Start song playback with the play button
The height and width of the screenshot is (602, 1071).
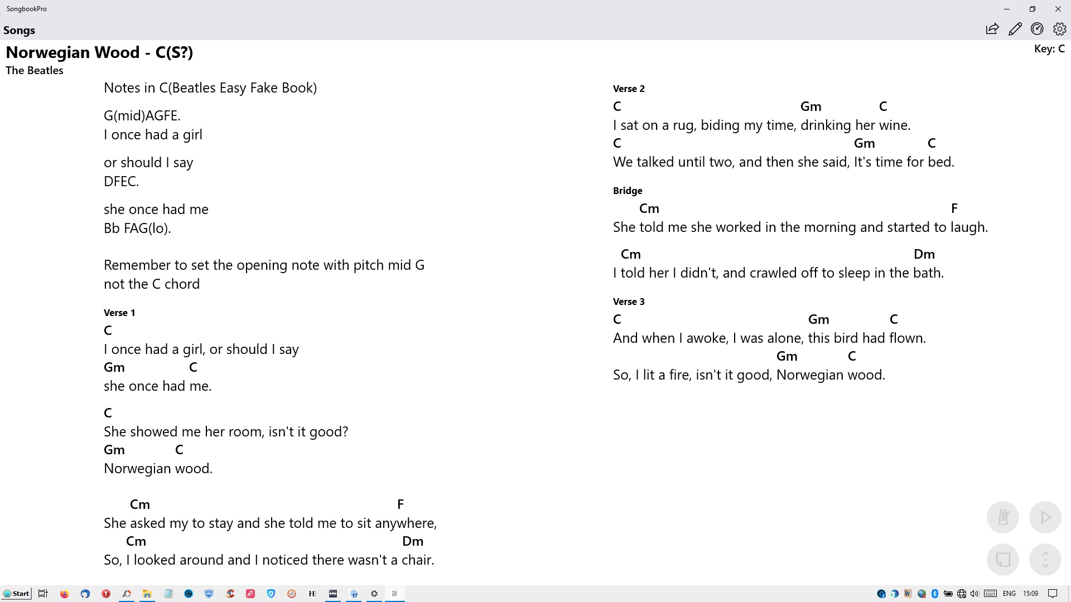pyautogui.click(x=1045, y=517)
